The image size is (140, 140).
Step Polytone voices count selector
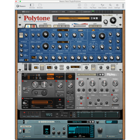(38, 67)
